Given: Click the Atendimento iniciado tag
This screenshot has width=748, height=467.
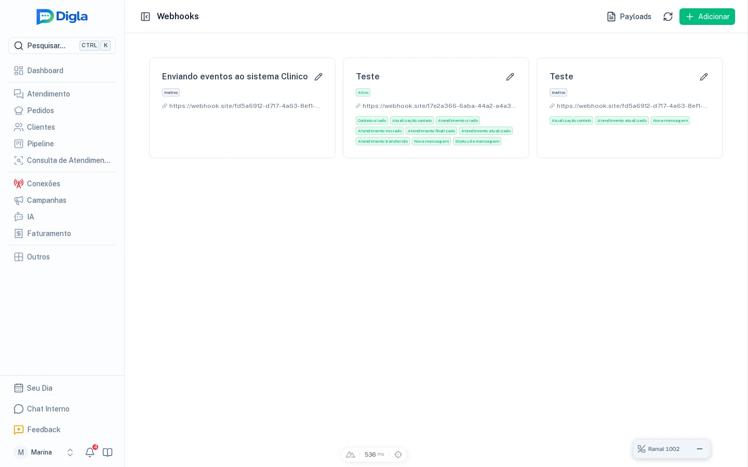Looking at the screenshot, I should coord(380,131).
